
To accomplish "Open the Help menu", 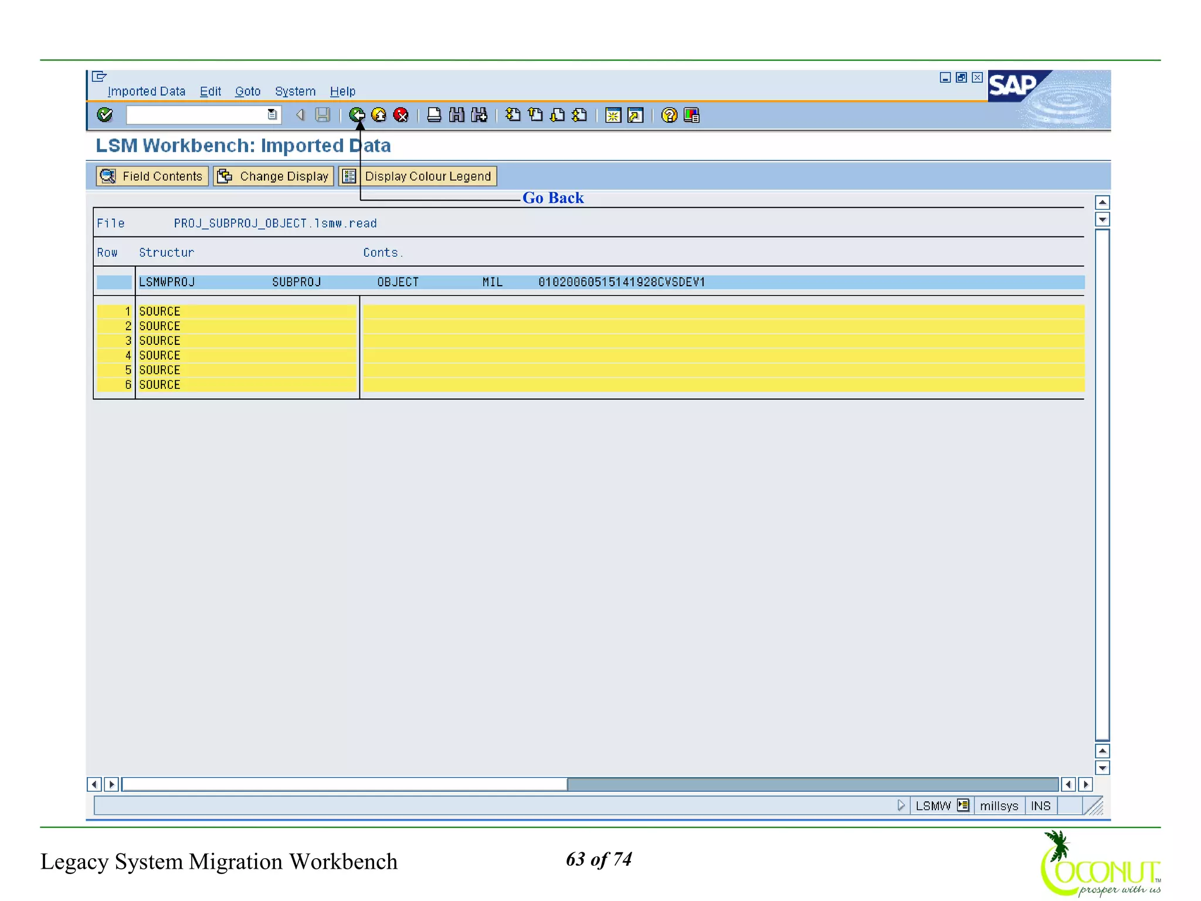I will (x=342, y=92).
